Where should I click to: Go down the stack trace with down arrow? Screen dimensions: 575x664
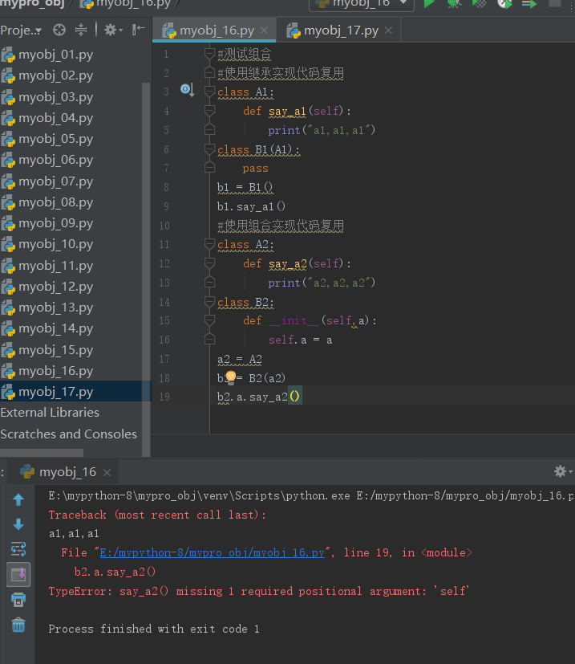click(18, 524)
